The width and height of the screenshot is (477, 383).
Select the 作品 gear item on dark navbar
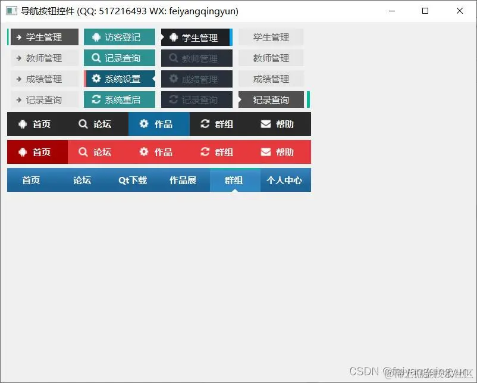coord(158,124)
